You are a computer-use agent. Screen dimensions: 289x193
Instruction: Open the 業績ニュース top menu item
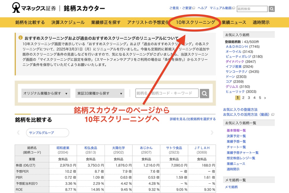pyautogui.click(x=234, y=22)
